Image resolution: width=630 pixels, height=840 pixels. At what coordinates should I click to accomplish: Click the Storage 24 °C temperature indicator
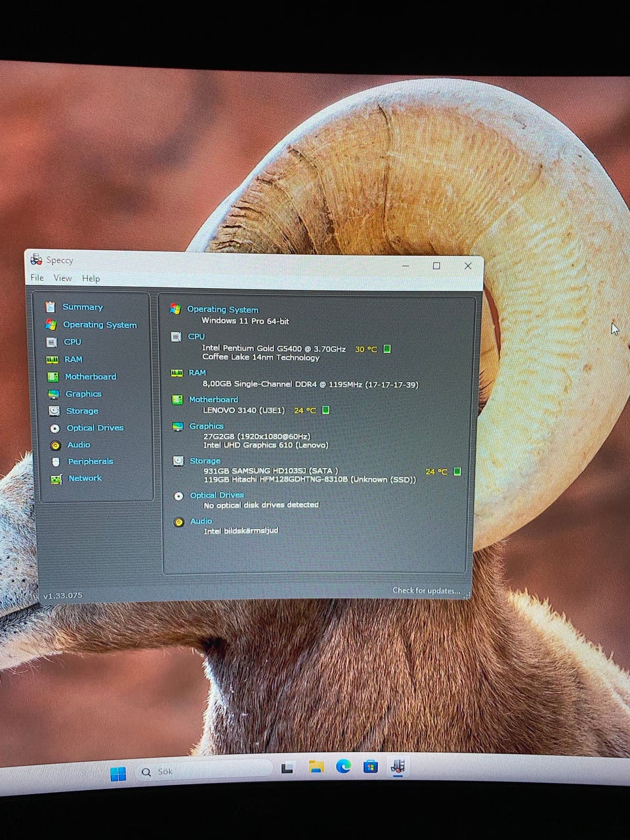[x=443, y=472]
